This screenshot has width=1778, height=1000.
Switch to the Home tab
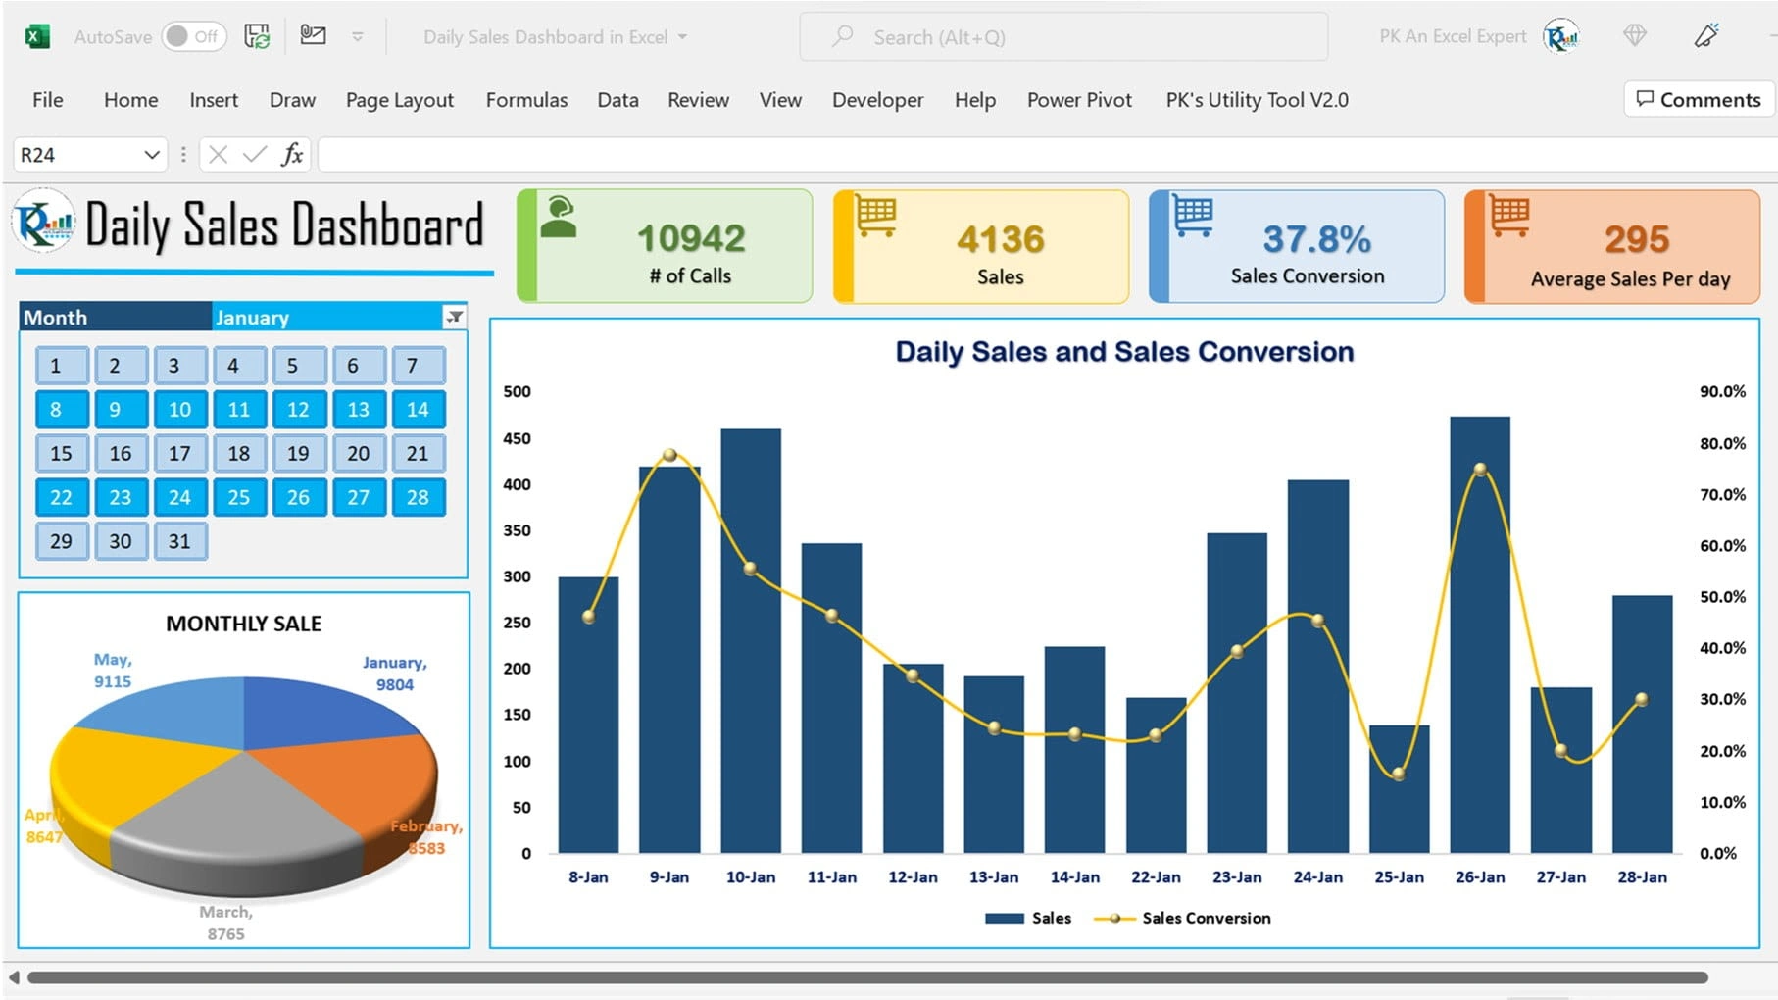[130, 100]
